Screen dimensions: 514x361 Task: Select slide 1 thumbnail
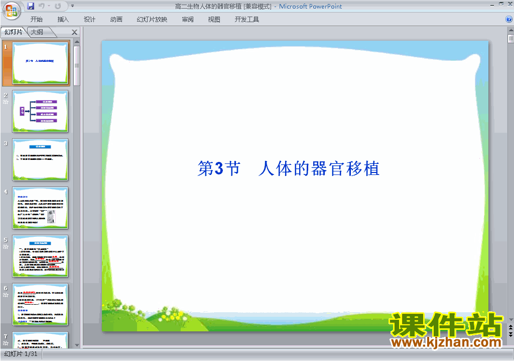(40, 63)
